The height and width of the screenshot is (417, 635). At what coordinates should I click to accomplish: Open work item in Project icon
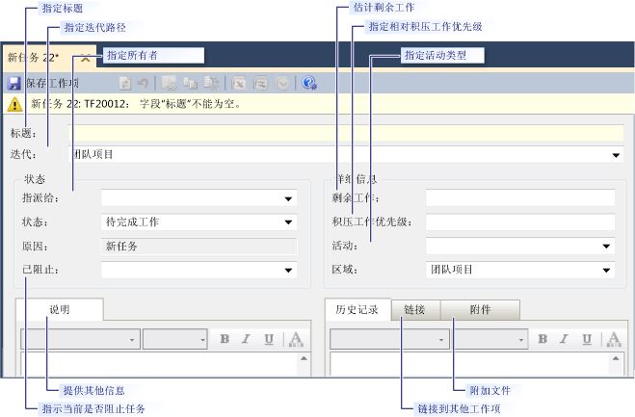click(x=260, y=84)
